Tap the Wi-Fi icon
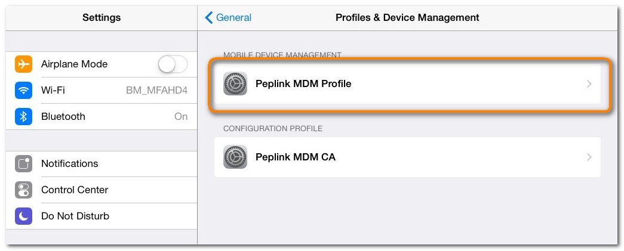The image size is (624, 251). pyautogui.click(x=23, y=91)
